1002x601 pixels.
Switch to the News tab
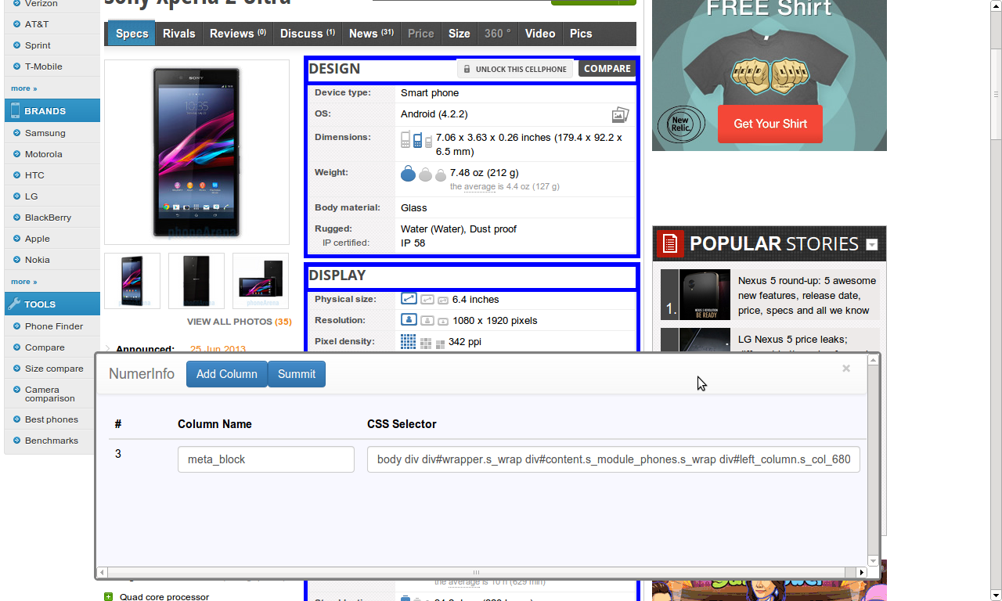[372, 34]
